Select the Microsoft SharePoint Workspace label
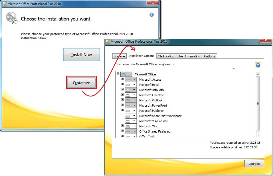 pos(160,116)
